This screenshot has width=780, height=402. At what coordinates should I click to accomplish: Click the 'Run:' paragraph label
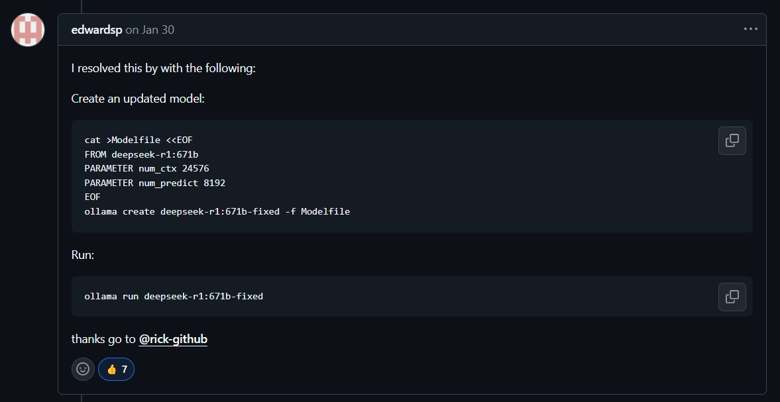pos(83,255)
